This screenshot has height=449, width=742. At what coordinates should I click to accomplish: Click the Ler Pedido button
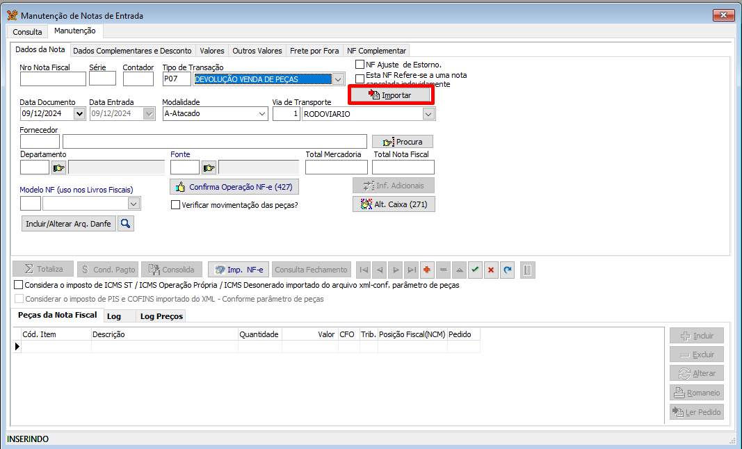(697, 412)
